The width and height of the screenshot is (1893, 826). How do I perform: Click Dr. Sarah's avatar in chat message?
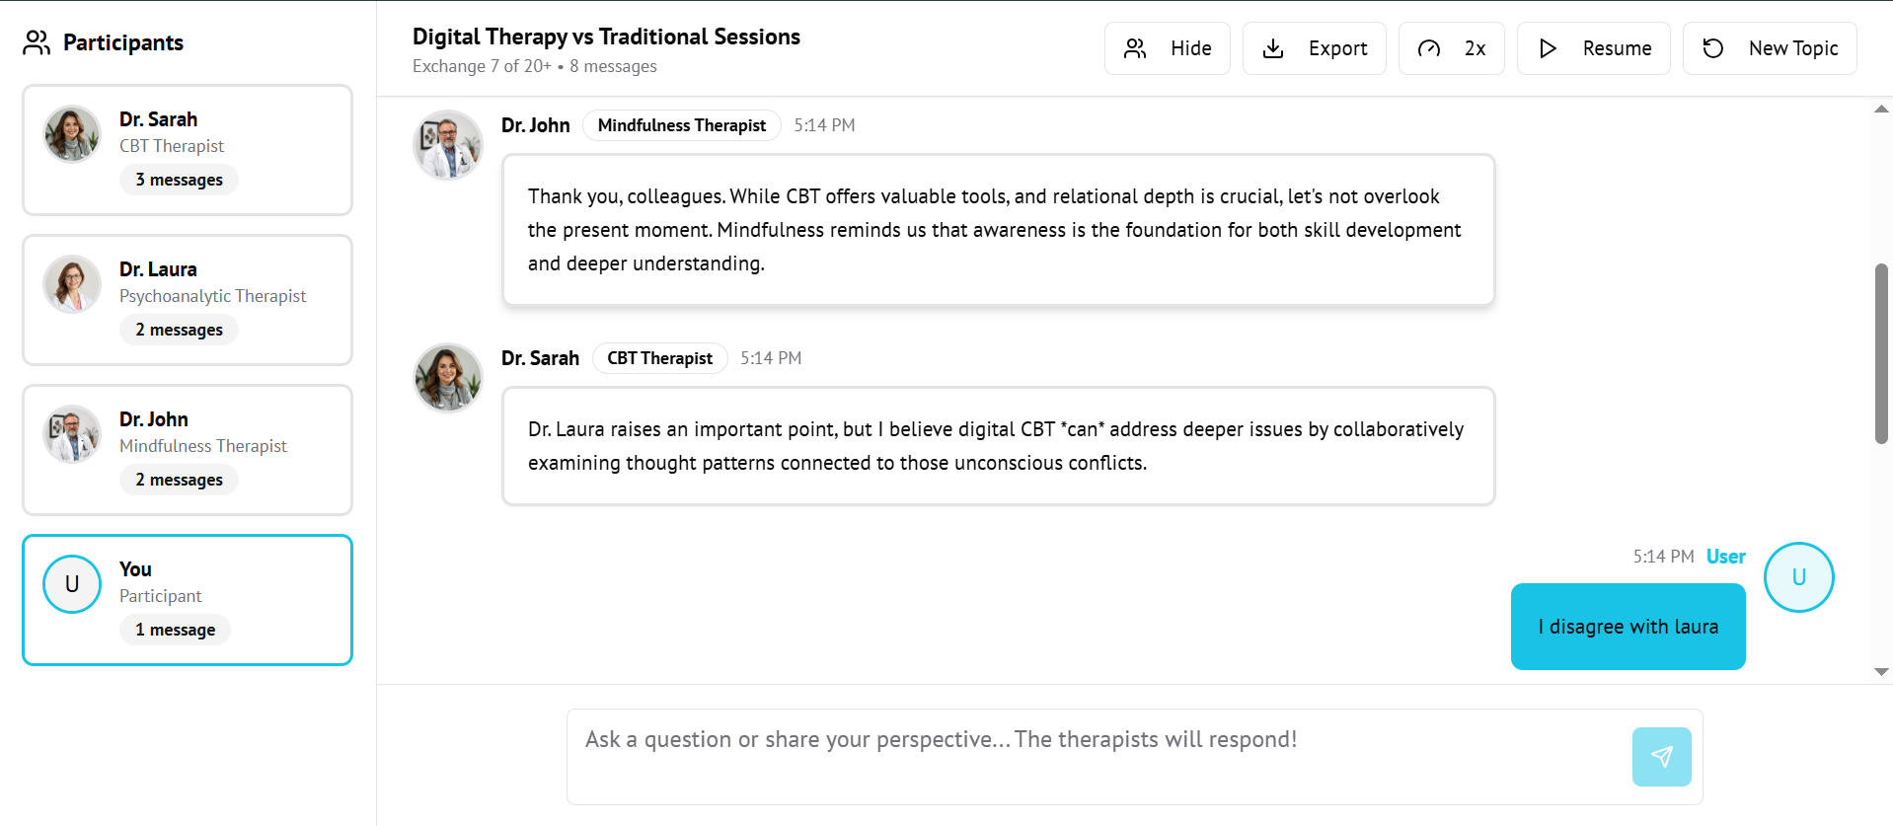pos(448,378)
